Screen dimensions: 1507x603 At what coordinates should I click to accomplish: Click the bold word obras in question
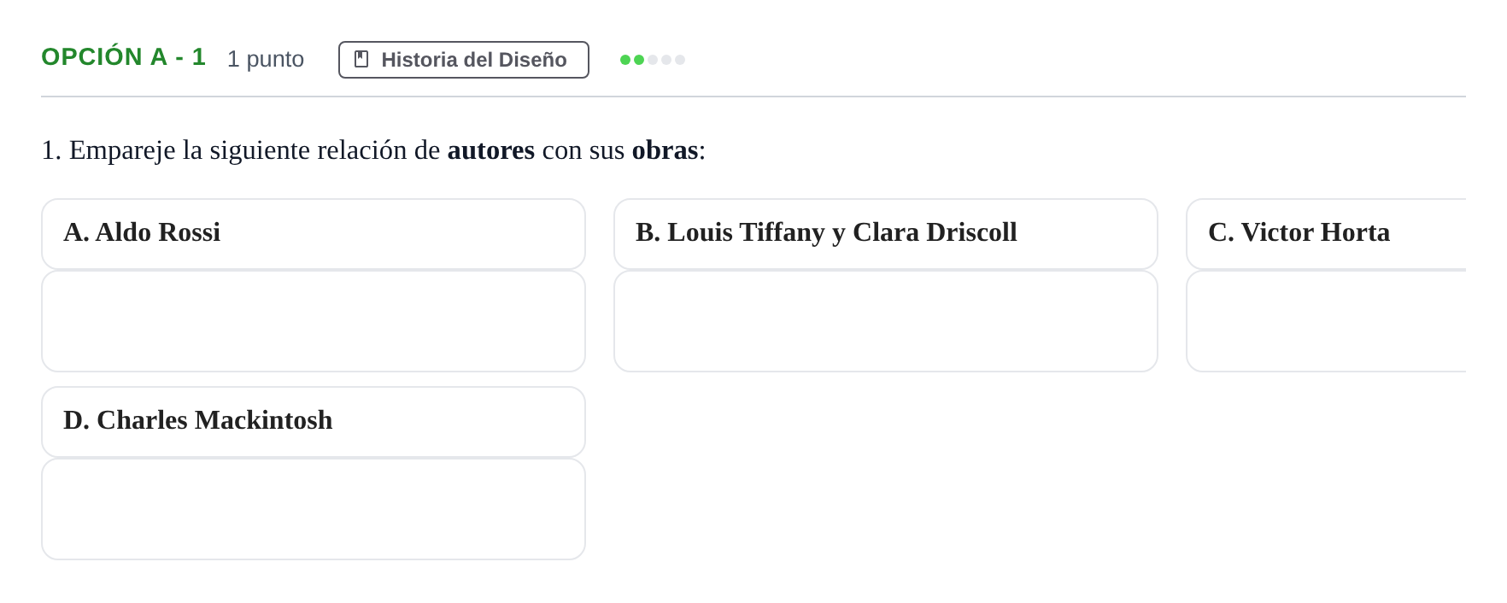(x=665, y=150)
